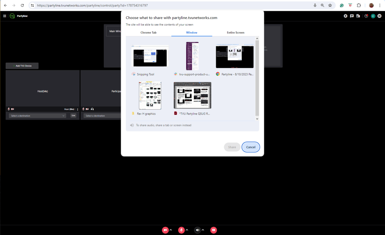Click the window list scroll up arrow
The image size is (385, 235).
click(x=257, y=38)
